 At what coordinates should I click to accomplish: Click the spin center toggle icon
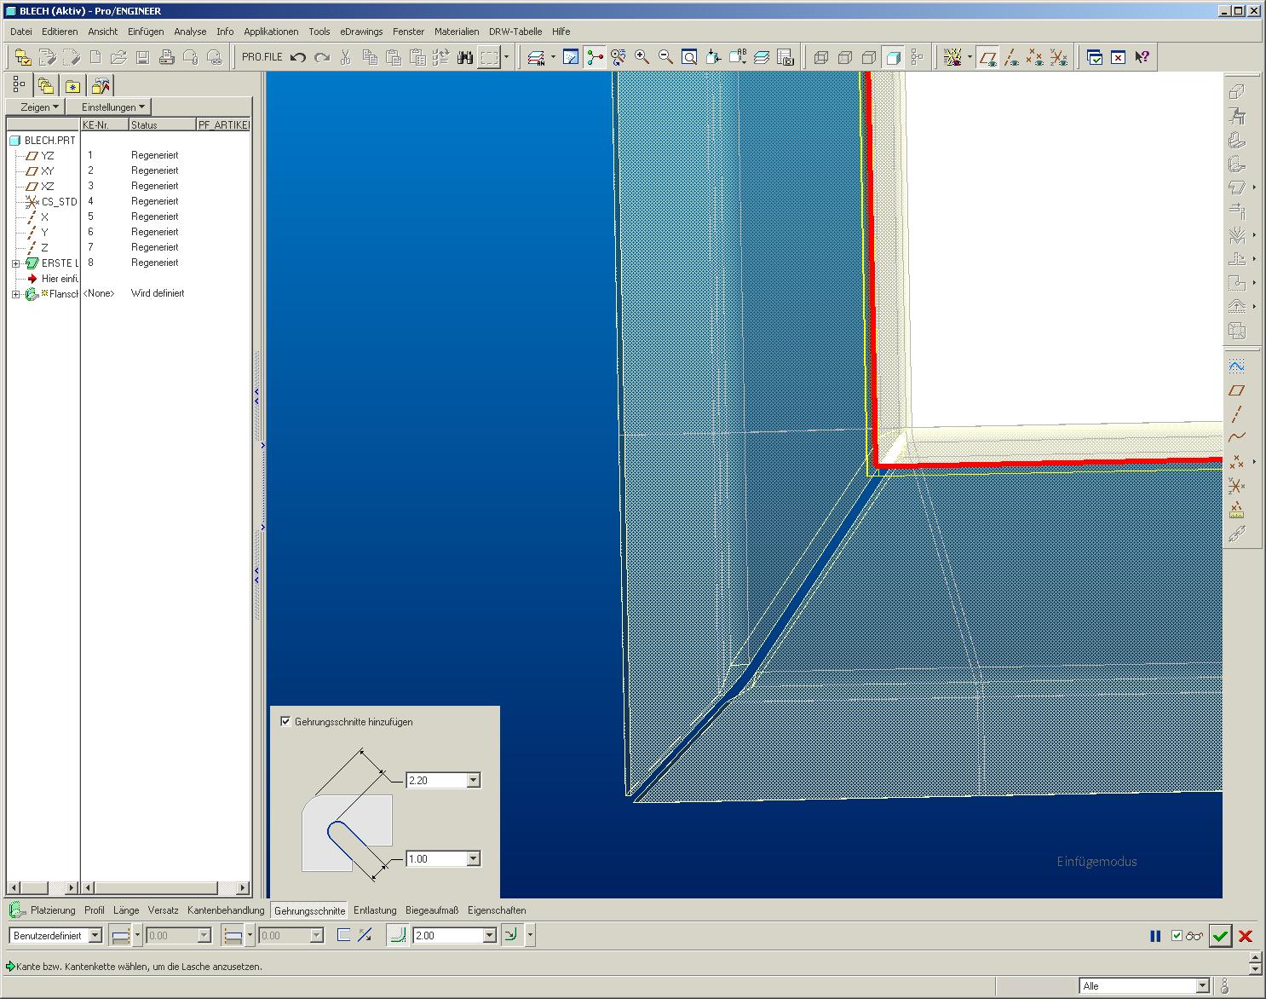[595, 57]
